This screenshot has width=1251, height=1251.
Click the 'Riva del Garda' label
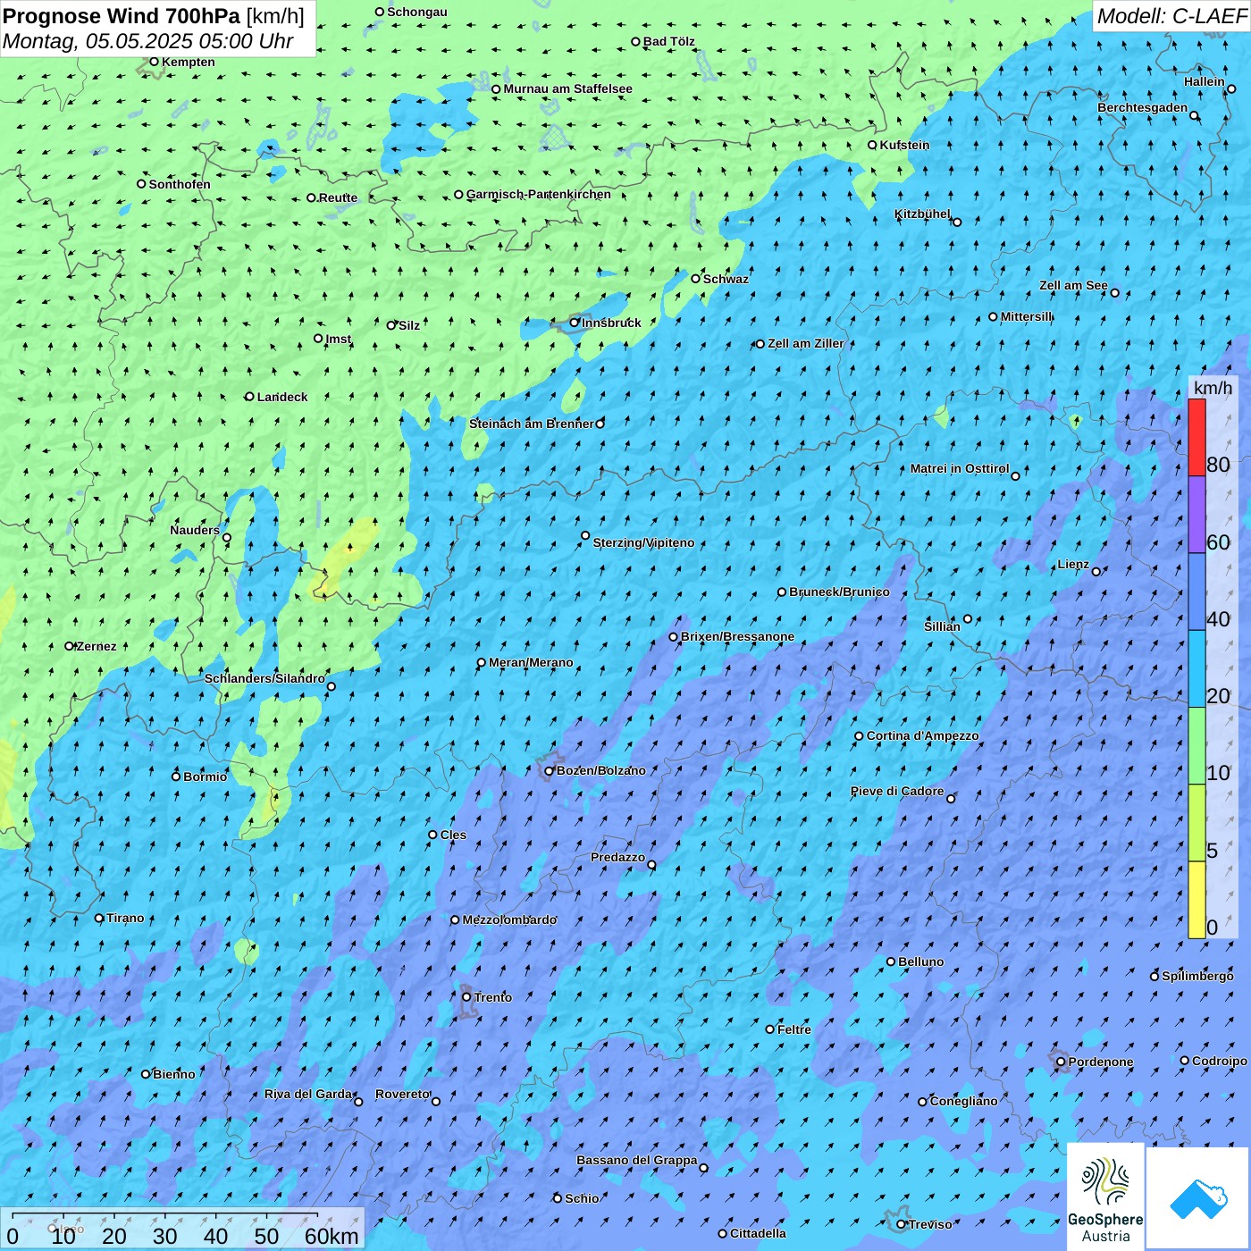pyautogui.click(x=308, y=1094)
